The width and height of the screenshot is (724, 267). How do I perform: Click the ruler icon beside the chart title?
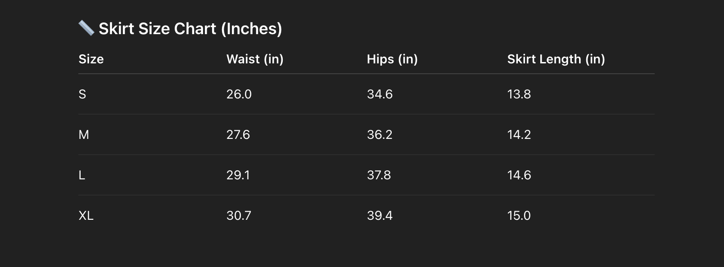pyautogui.click(x=86, y=28)
